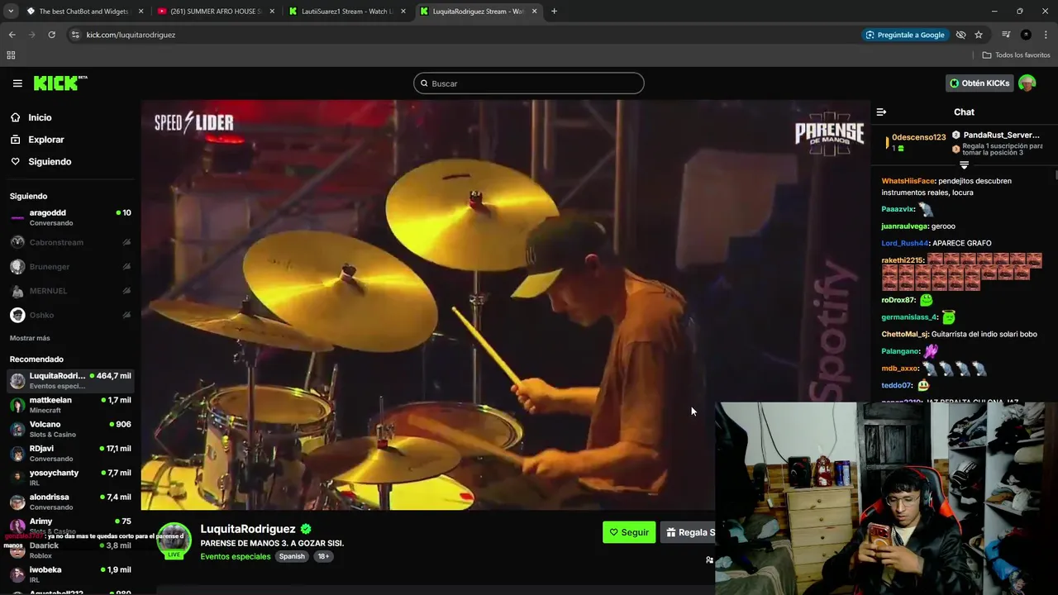Open Explorar in the sidebar
The width and height of the screenshot is (1058, 595).
pos(45,140)
